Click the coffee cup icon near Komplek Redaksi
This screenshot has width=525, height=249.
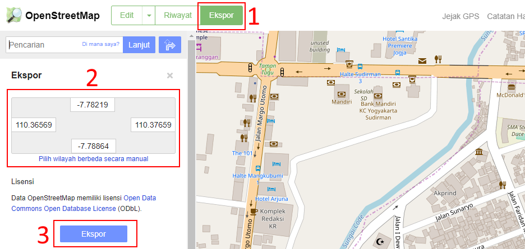point(254,212)
